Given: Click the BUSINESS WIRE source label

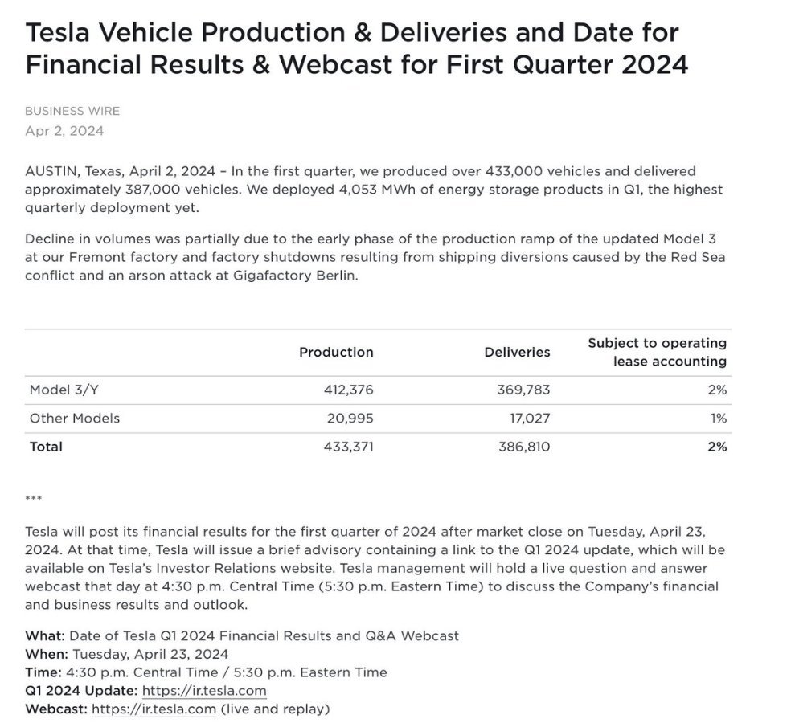Looking at the screenshot, I should (x=72, y=111).
